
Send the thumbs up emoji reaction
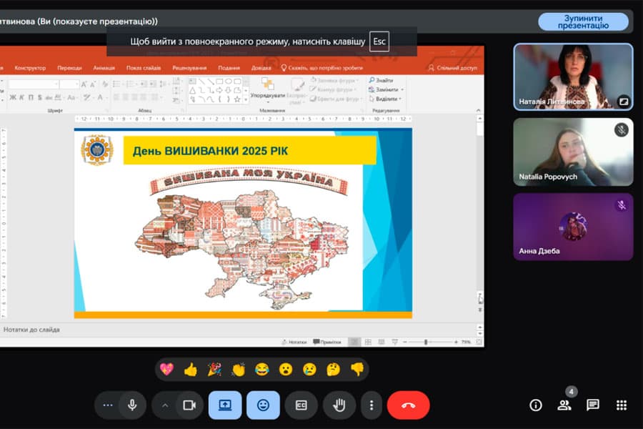[x=190, y=370]
